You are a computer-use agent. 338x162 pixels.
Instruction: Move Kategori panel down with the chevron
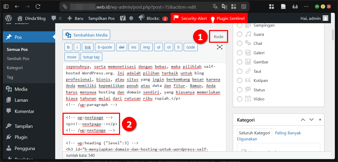pos(311,119)
